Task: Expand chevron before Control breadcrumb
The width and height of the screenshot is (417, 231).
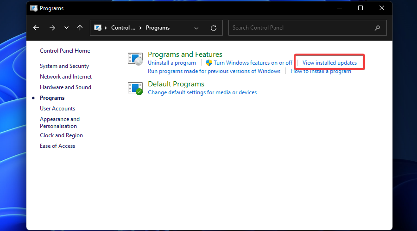Action: (106, 28)
